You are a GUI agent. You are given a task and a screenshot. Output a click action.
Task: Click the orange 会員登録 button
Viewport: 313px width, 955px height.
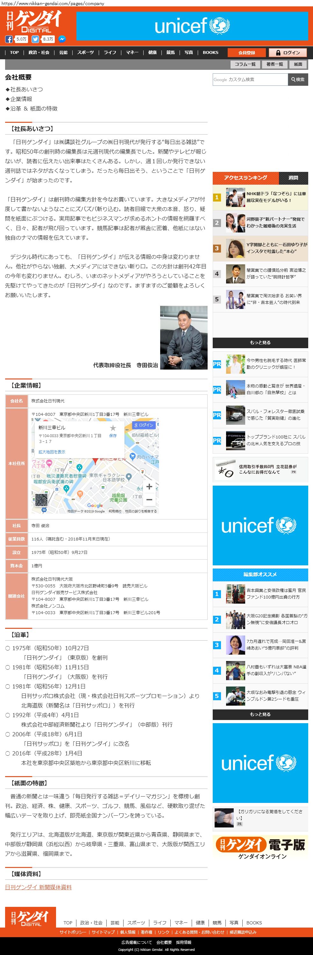click(x=247, y=53)
